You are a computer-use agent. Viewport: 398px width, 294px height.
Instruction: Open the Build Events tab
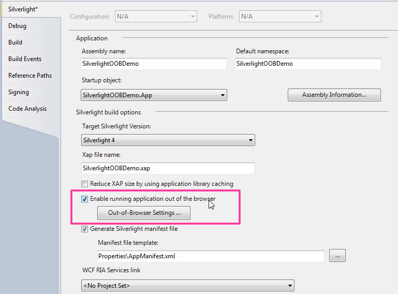pyautogui.click(x=25, y=59)
